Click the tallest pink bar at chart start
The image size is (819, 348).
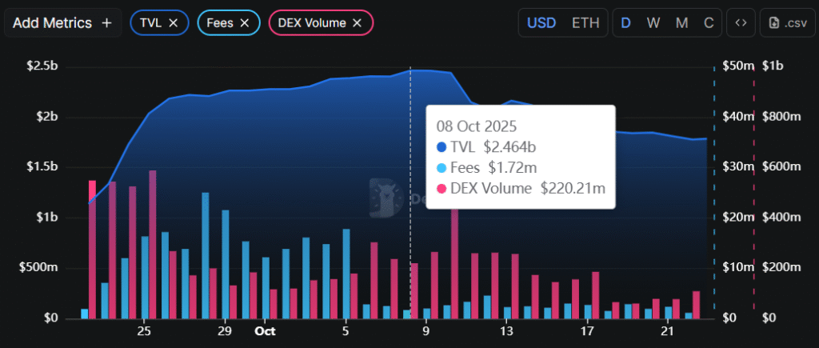(x=92, y=248)
